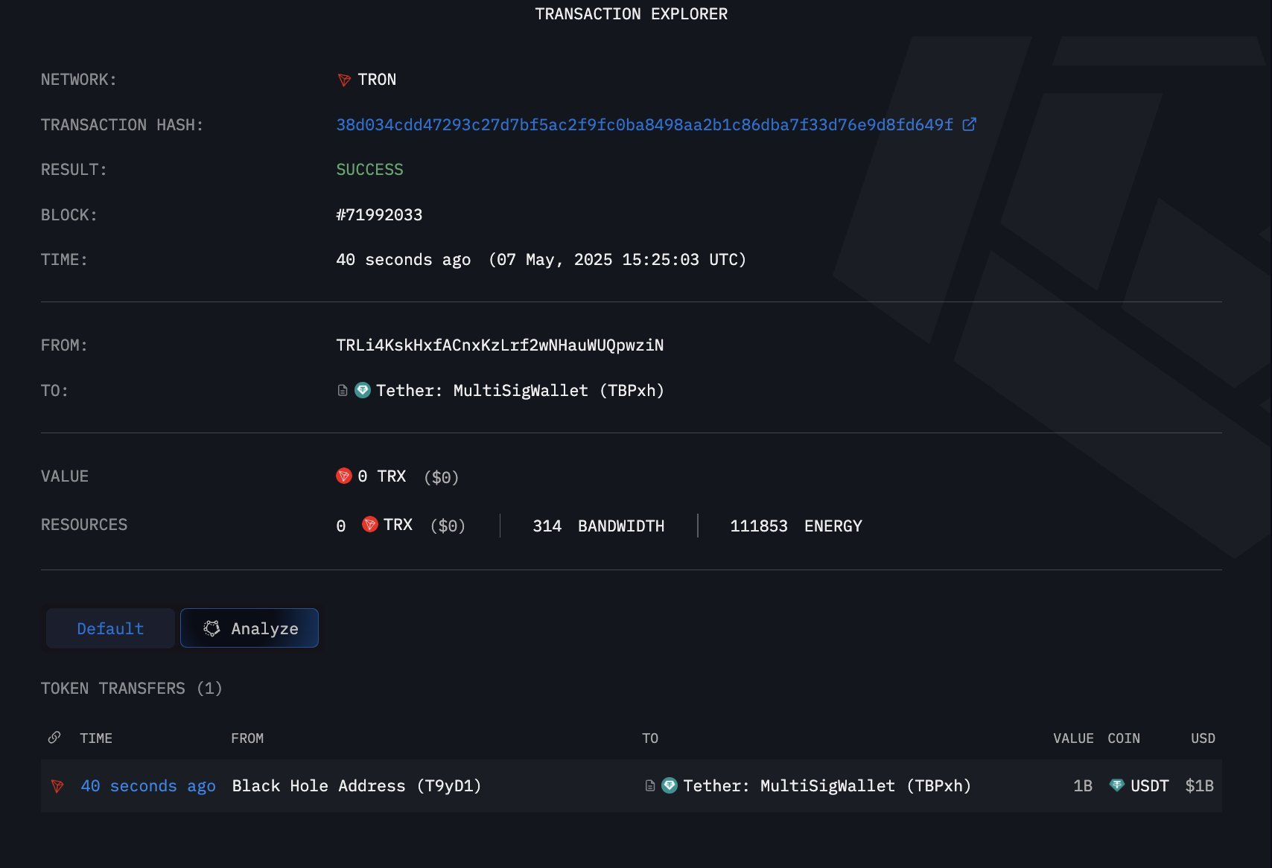This screenshot has width=1272, height=868.
Task: Click the TRON icon in the token transfer row
Action: coord(57,786)
